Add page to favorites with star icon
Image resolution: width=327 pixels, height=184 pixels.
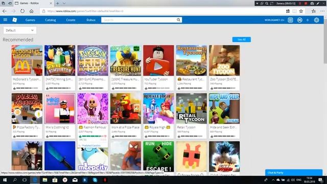coord(301,11)
